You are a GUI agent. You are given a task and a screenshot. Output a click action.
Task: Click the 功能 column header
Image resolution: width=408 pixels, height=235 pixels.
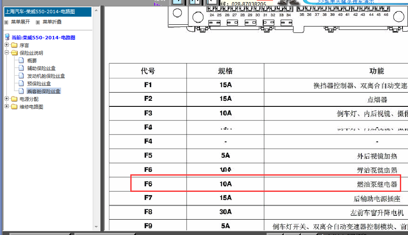coord(376,71)
